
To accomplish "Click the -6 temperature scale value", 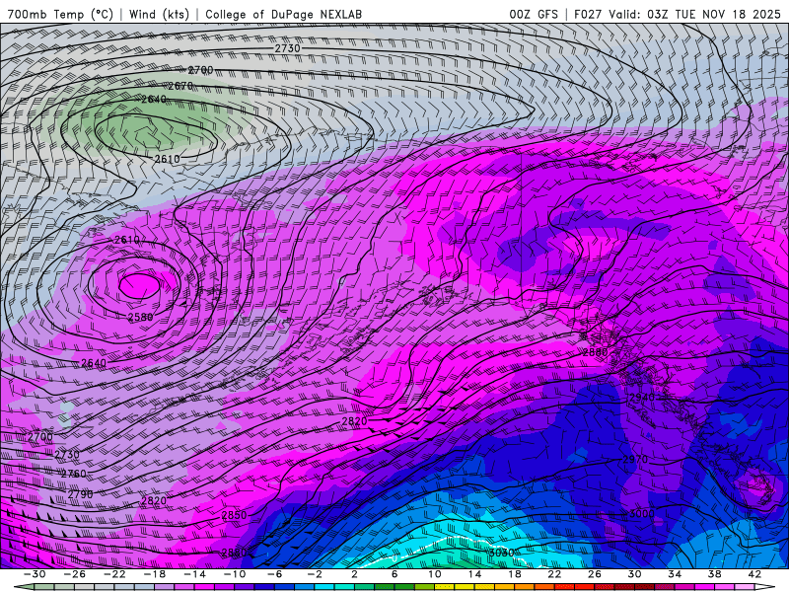I will tap(275, 574).
